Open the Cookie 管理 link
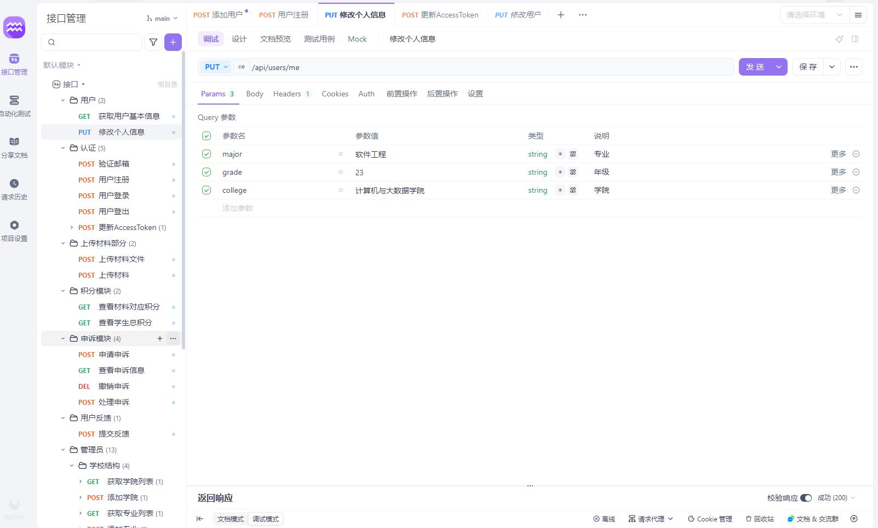 tap(710, 519)
